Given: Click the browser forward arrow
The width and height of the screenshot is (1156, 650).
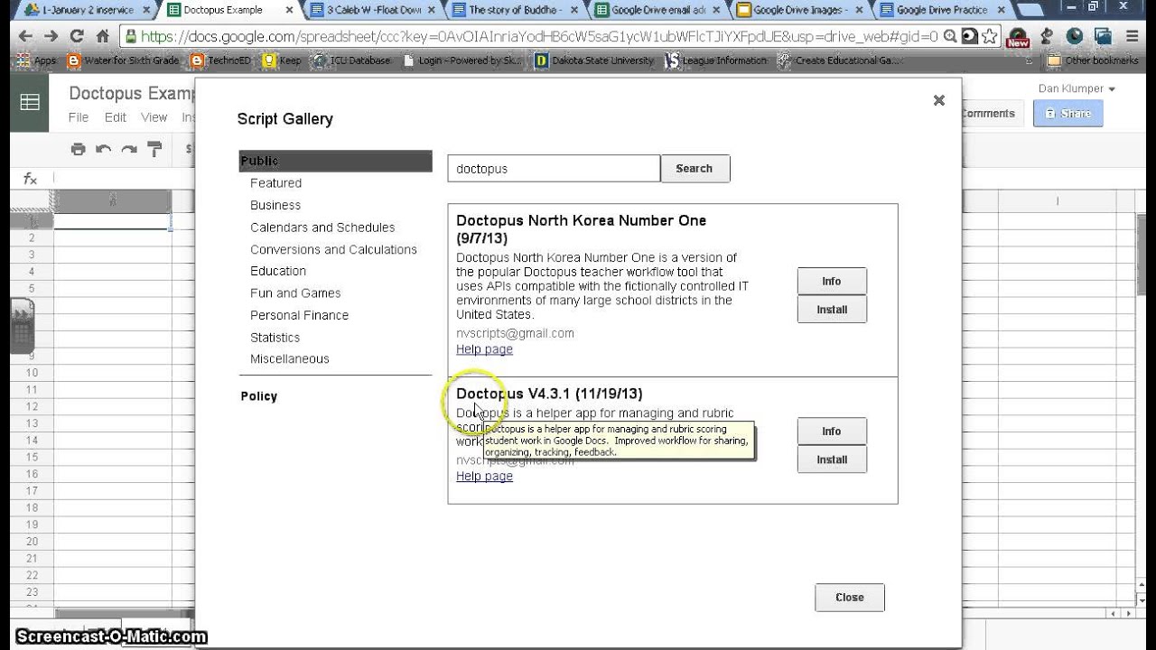Looking at the screenshot, I should tap(51, 37).
